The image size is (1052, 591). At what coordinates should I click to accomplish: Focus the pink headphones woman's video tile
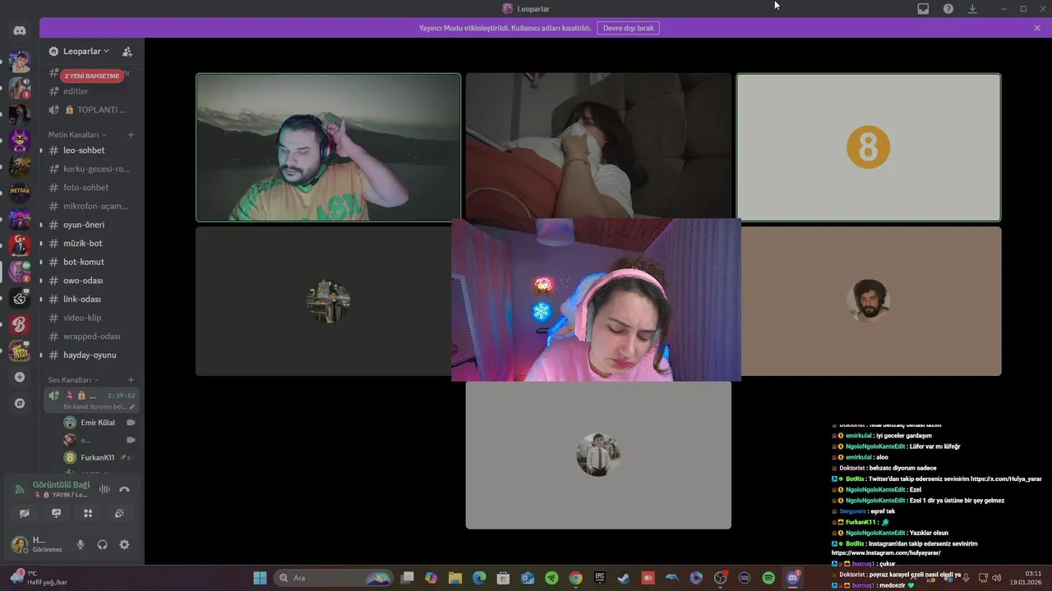pos(596,300)
